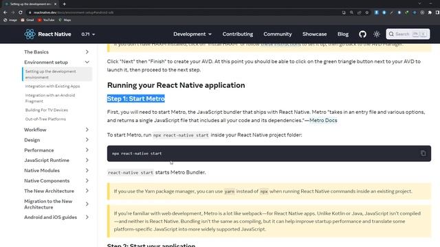440x247 pixels.
Task: Go to the Contributing page
Action: tap(238, 34)
